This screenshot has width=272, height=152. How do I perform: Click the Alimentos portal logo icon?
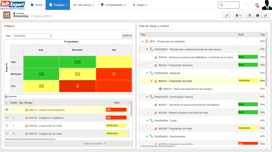[7, 15]
